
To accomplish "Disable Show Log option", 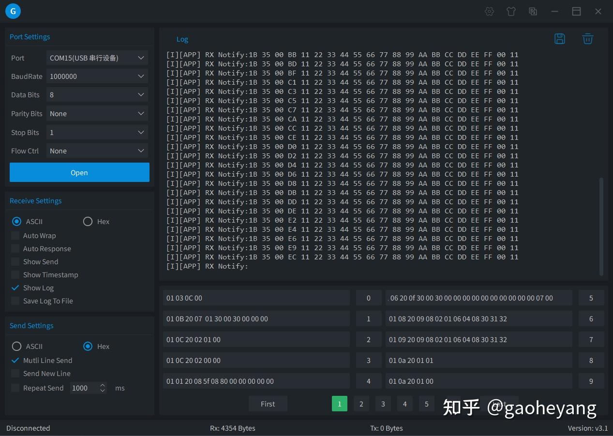I will 15,287.
